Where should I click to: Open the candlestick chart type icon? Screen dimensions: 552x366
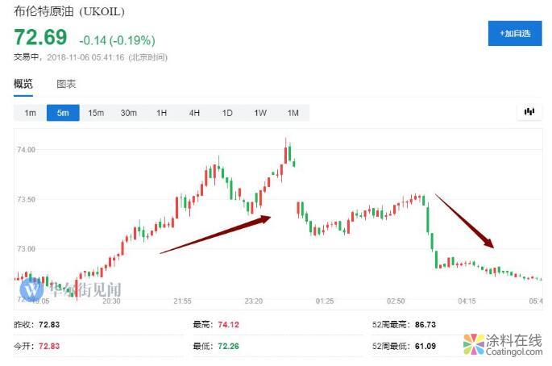(529, 112)
